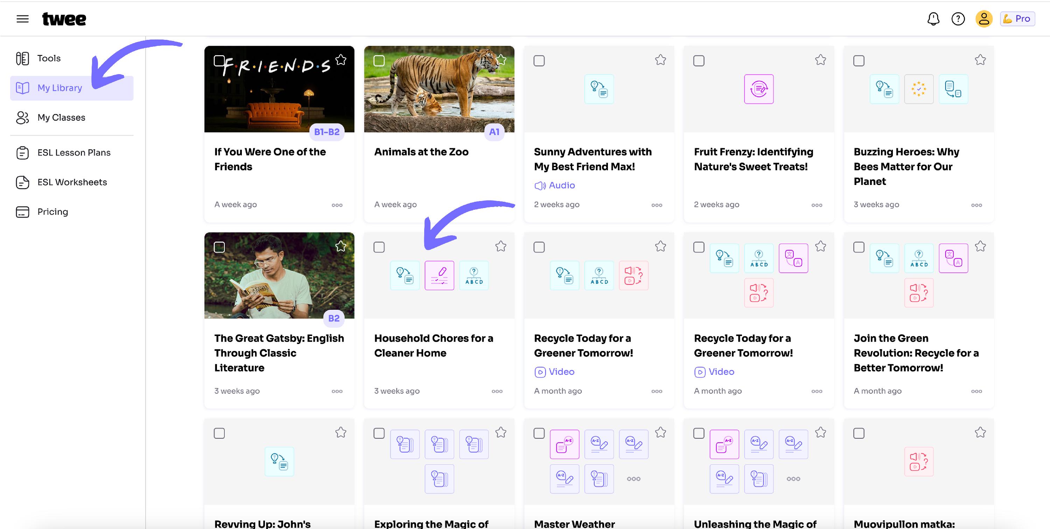Open the tiger photo thumbnail

tap(439, 89)
